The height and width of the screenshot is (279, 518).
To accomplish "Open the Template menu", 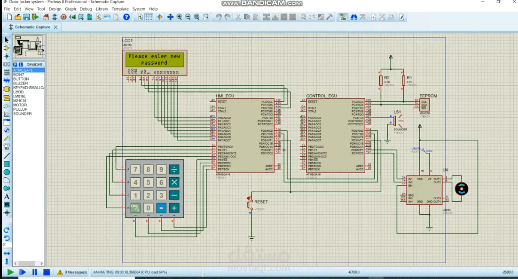I will (x=120, y=9).
